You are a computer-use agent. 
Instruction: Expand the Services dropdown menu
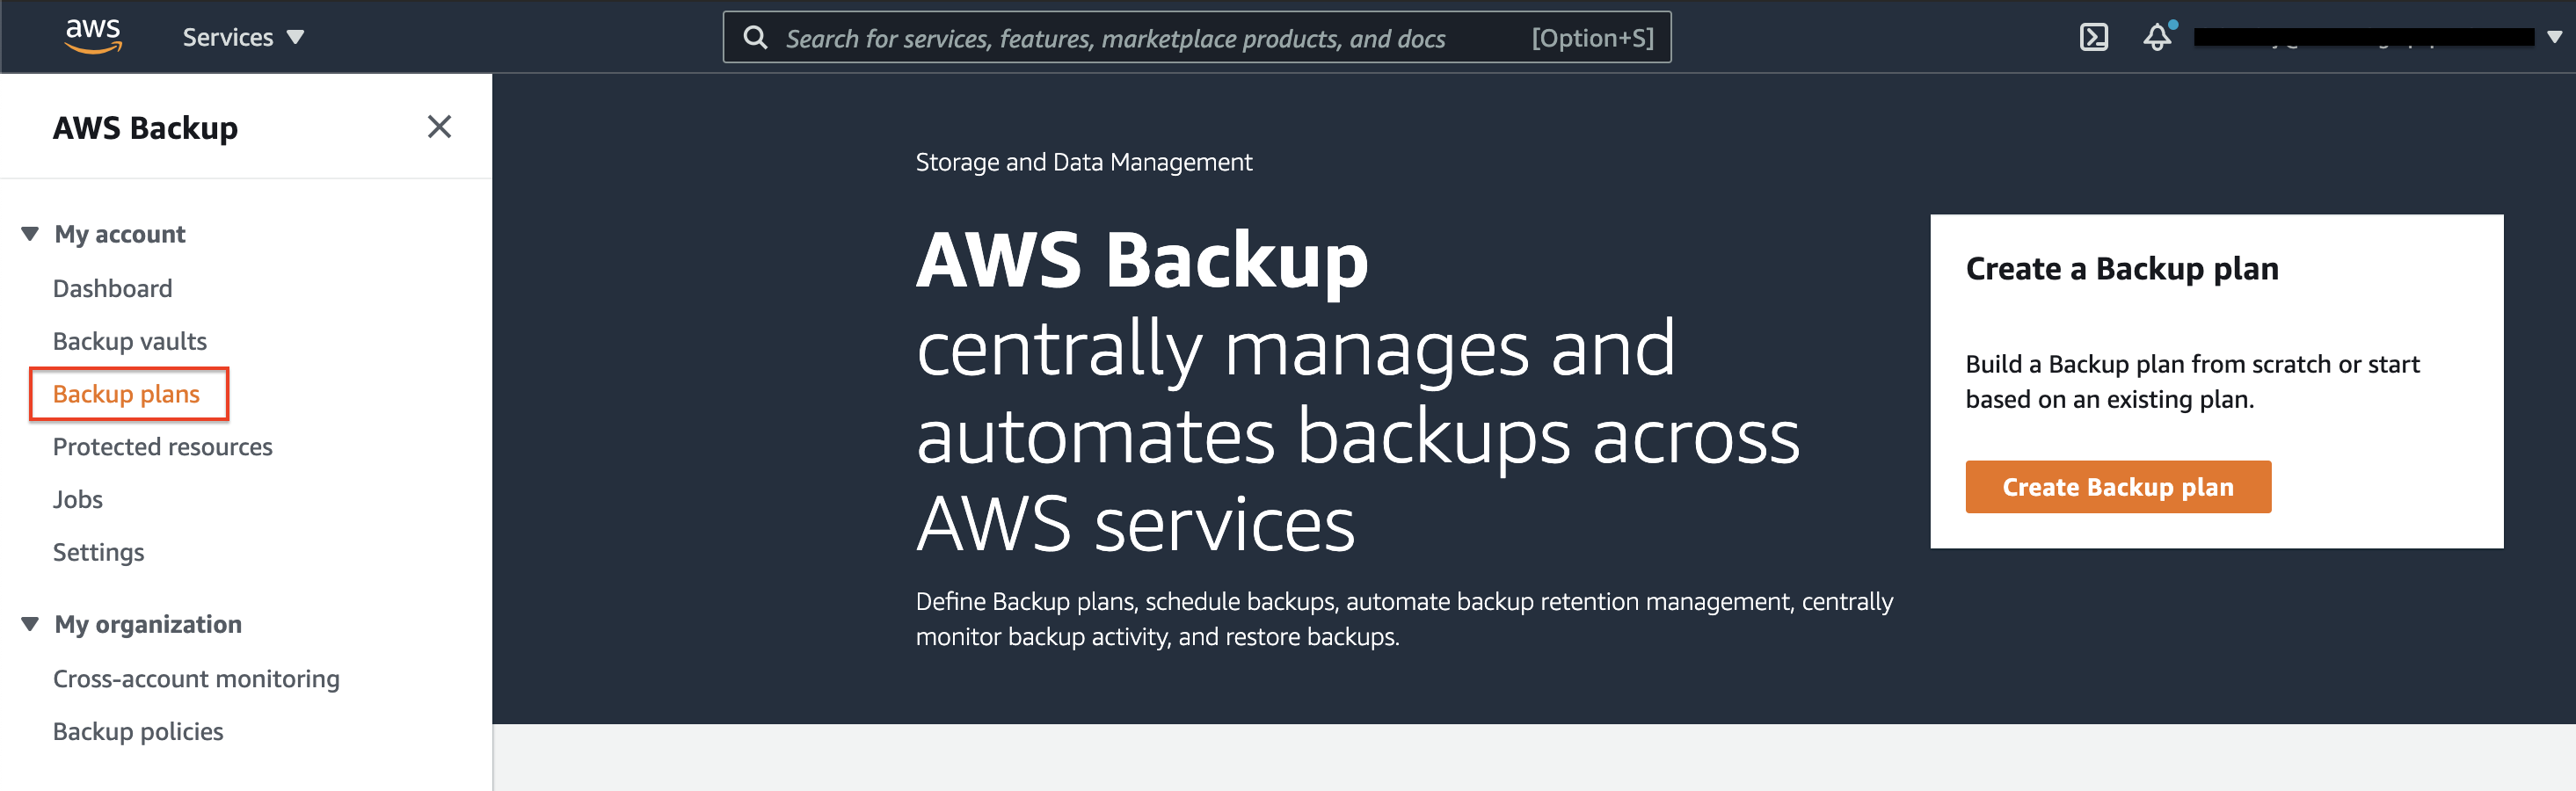(x=243, y=37)
